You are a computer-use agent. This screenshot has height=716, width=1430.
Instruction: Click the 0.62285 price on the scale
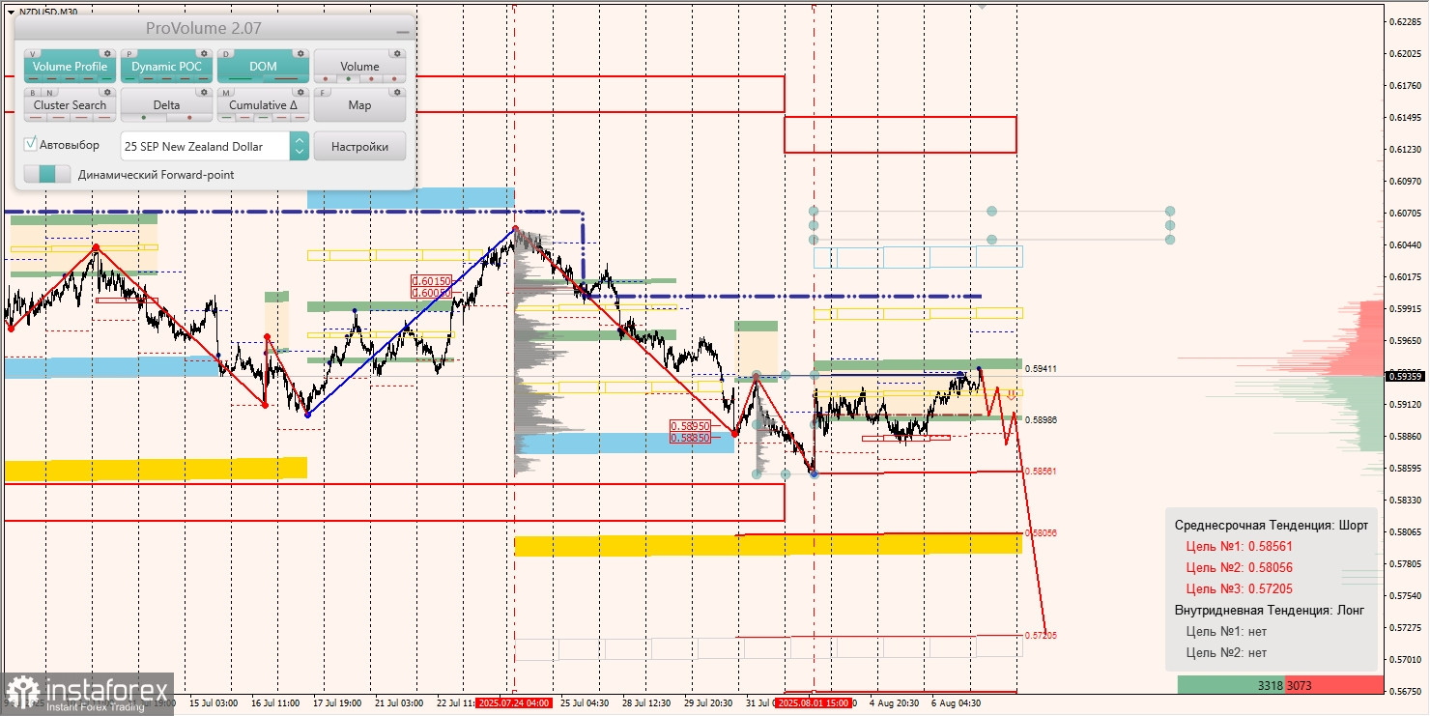pos(1406,21)
